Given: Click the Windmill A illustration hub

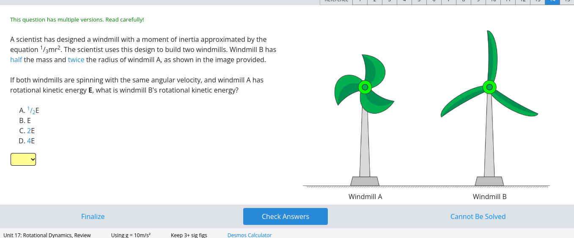Looking at the screenshot, I should click(365, 87).
